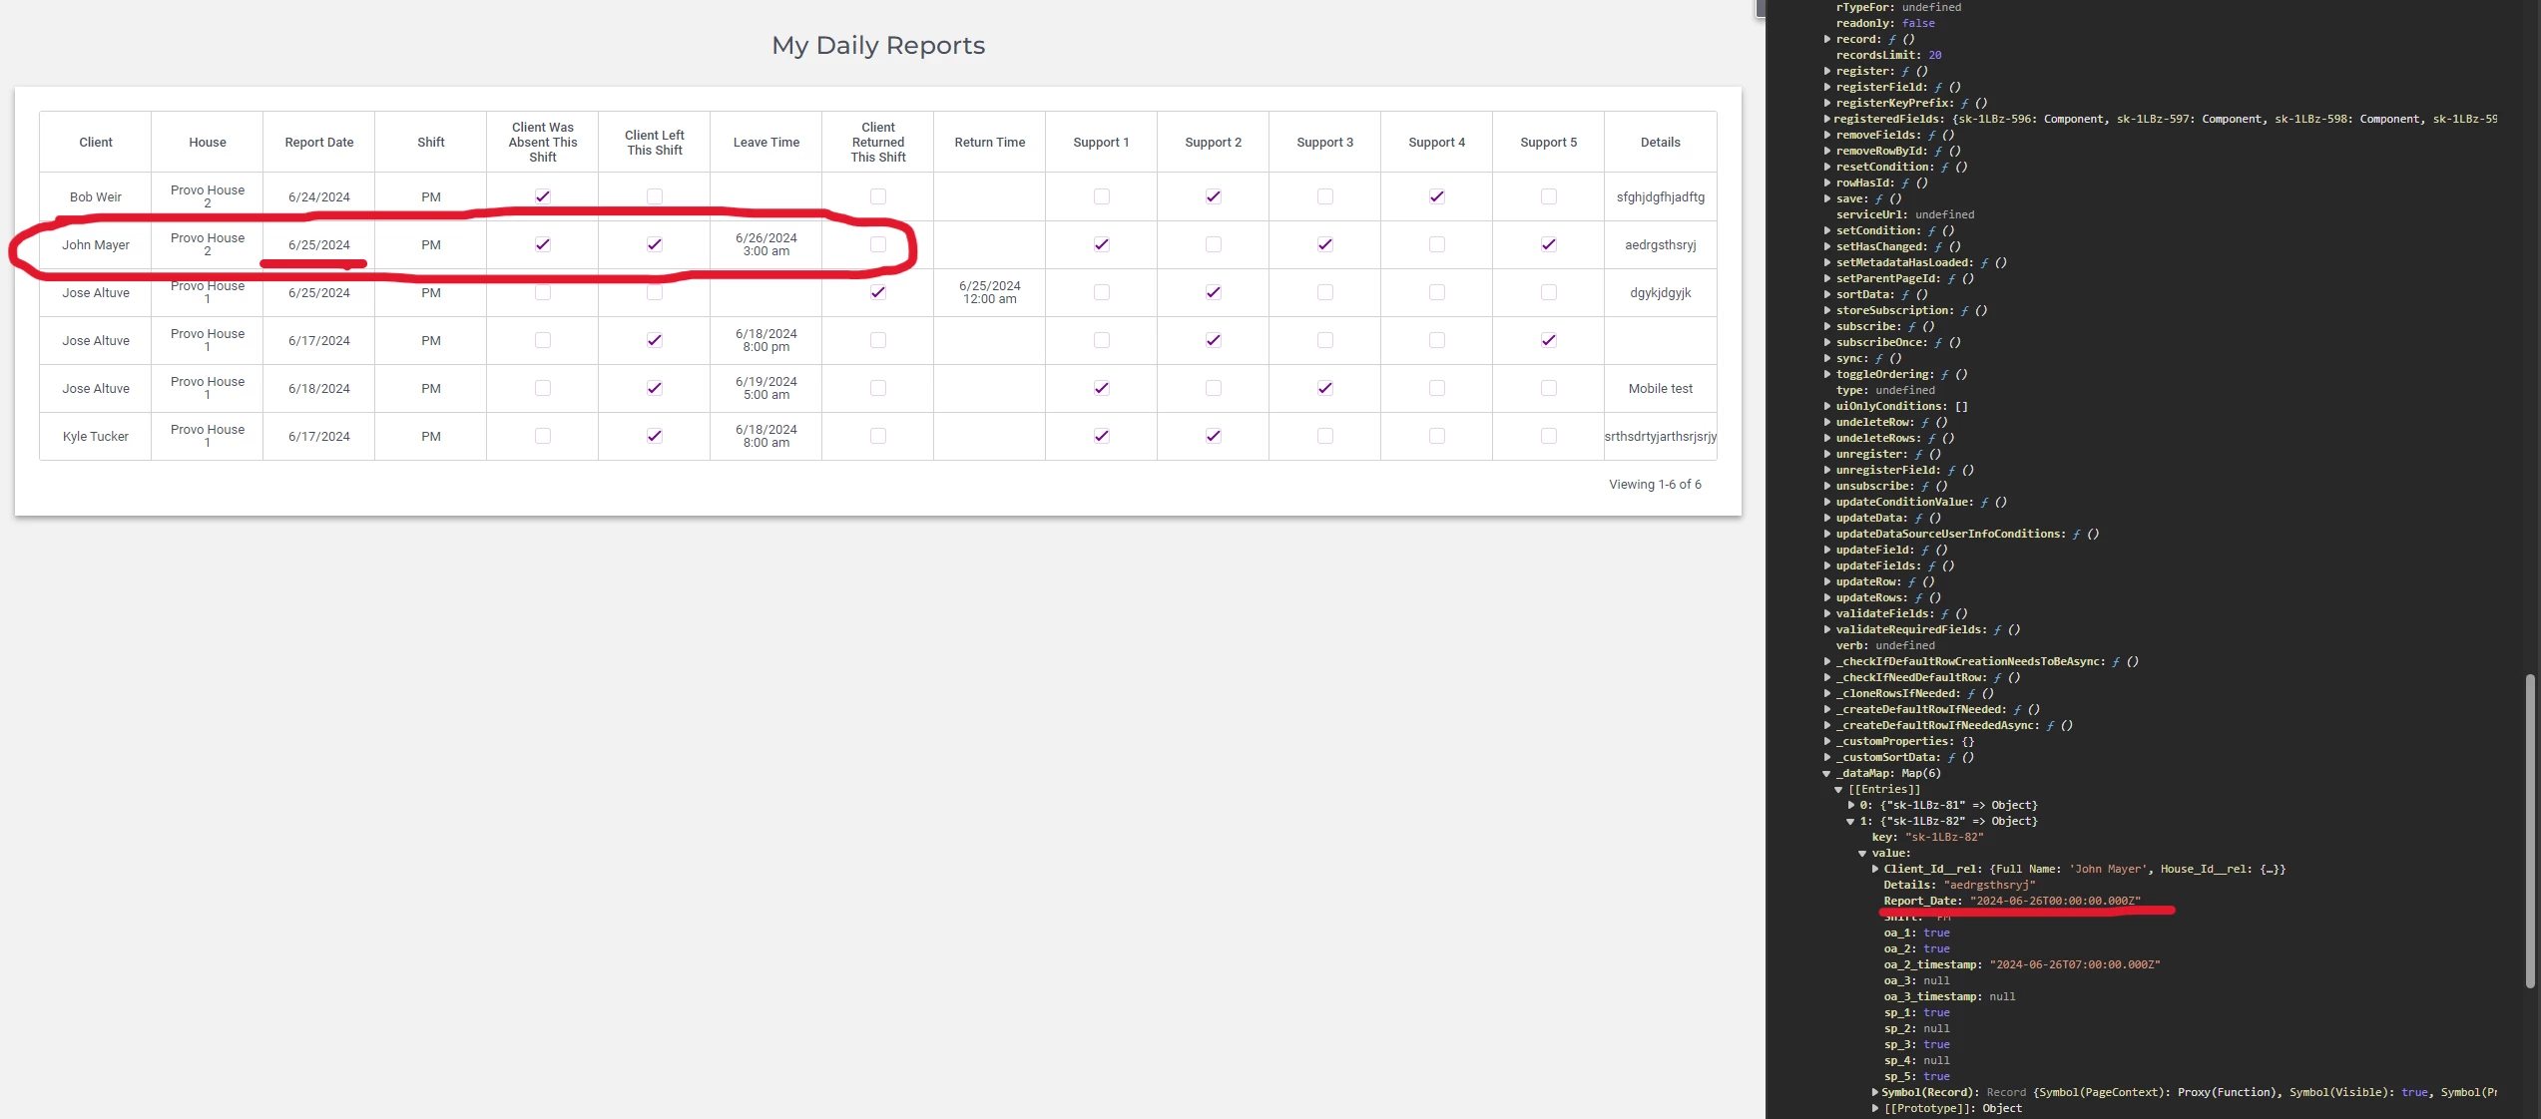This screenshot has width=2541, height=1119.
Task: Expand the uiOnlyConditions array arrow
Action: (x=1826, y=406)
